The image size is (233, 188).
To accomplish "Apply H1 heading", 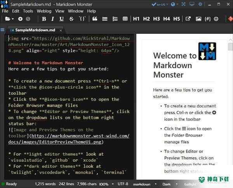I will (136, 19).
